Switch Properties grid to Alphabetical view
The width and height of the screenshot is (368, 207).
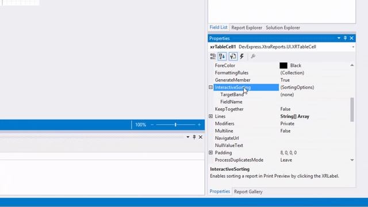tap(222, 56)
